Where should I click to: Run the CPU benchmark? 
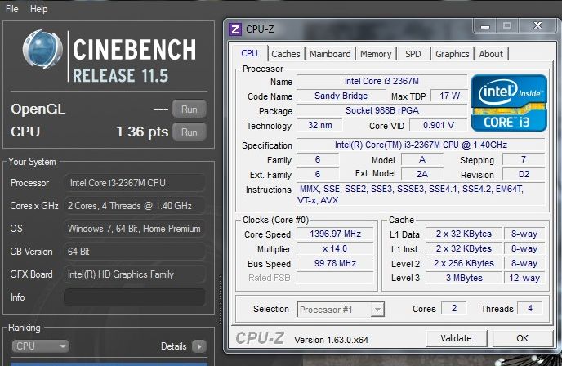[x=189, y=132]
